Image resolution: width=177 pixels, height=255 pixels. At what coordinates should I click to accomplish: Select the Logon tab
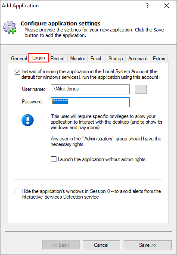(x=38, y=58)
